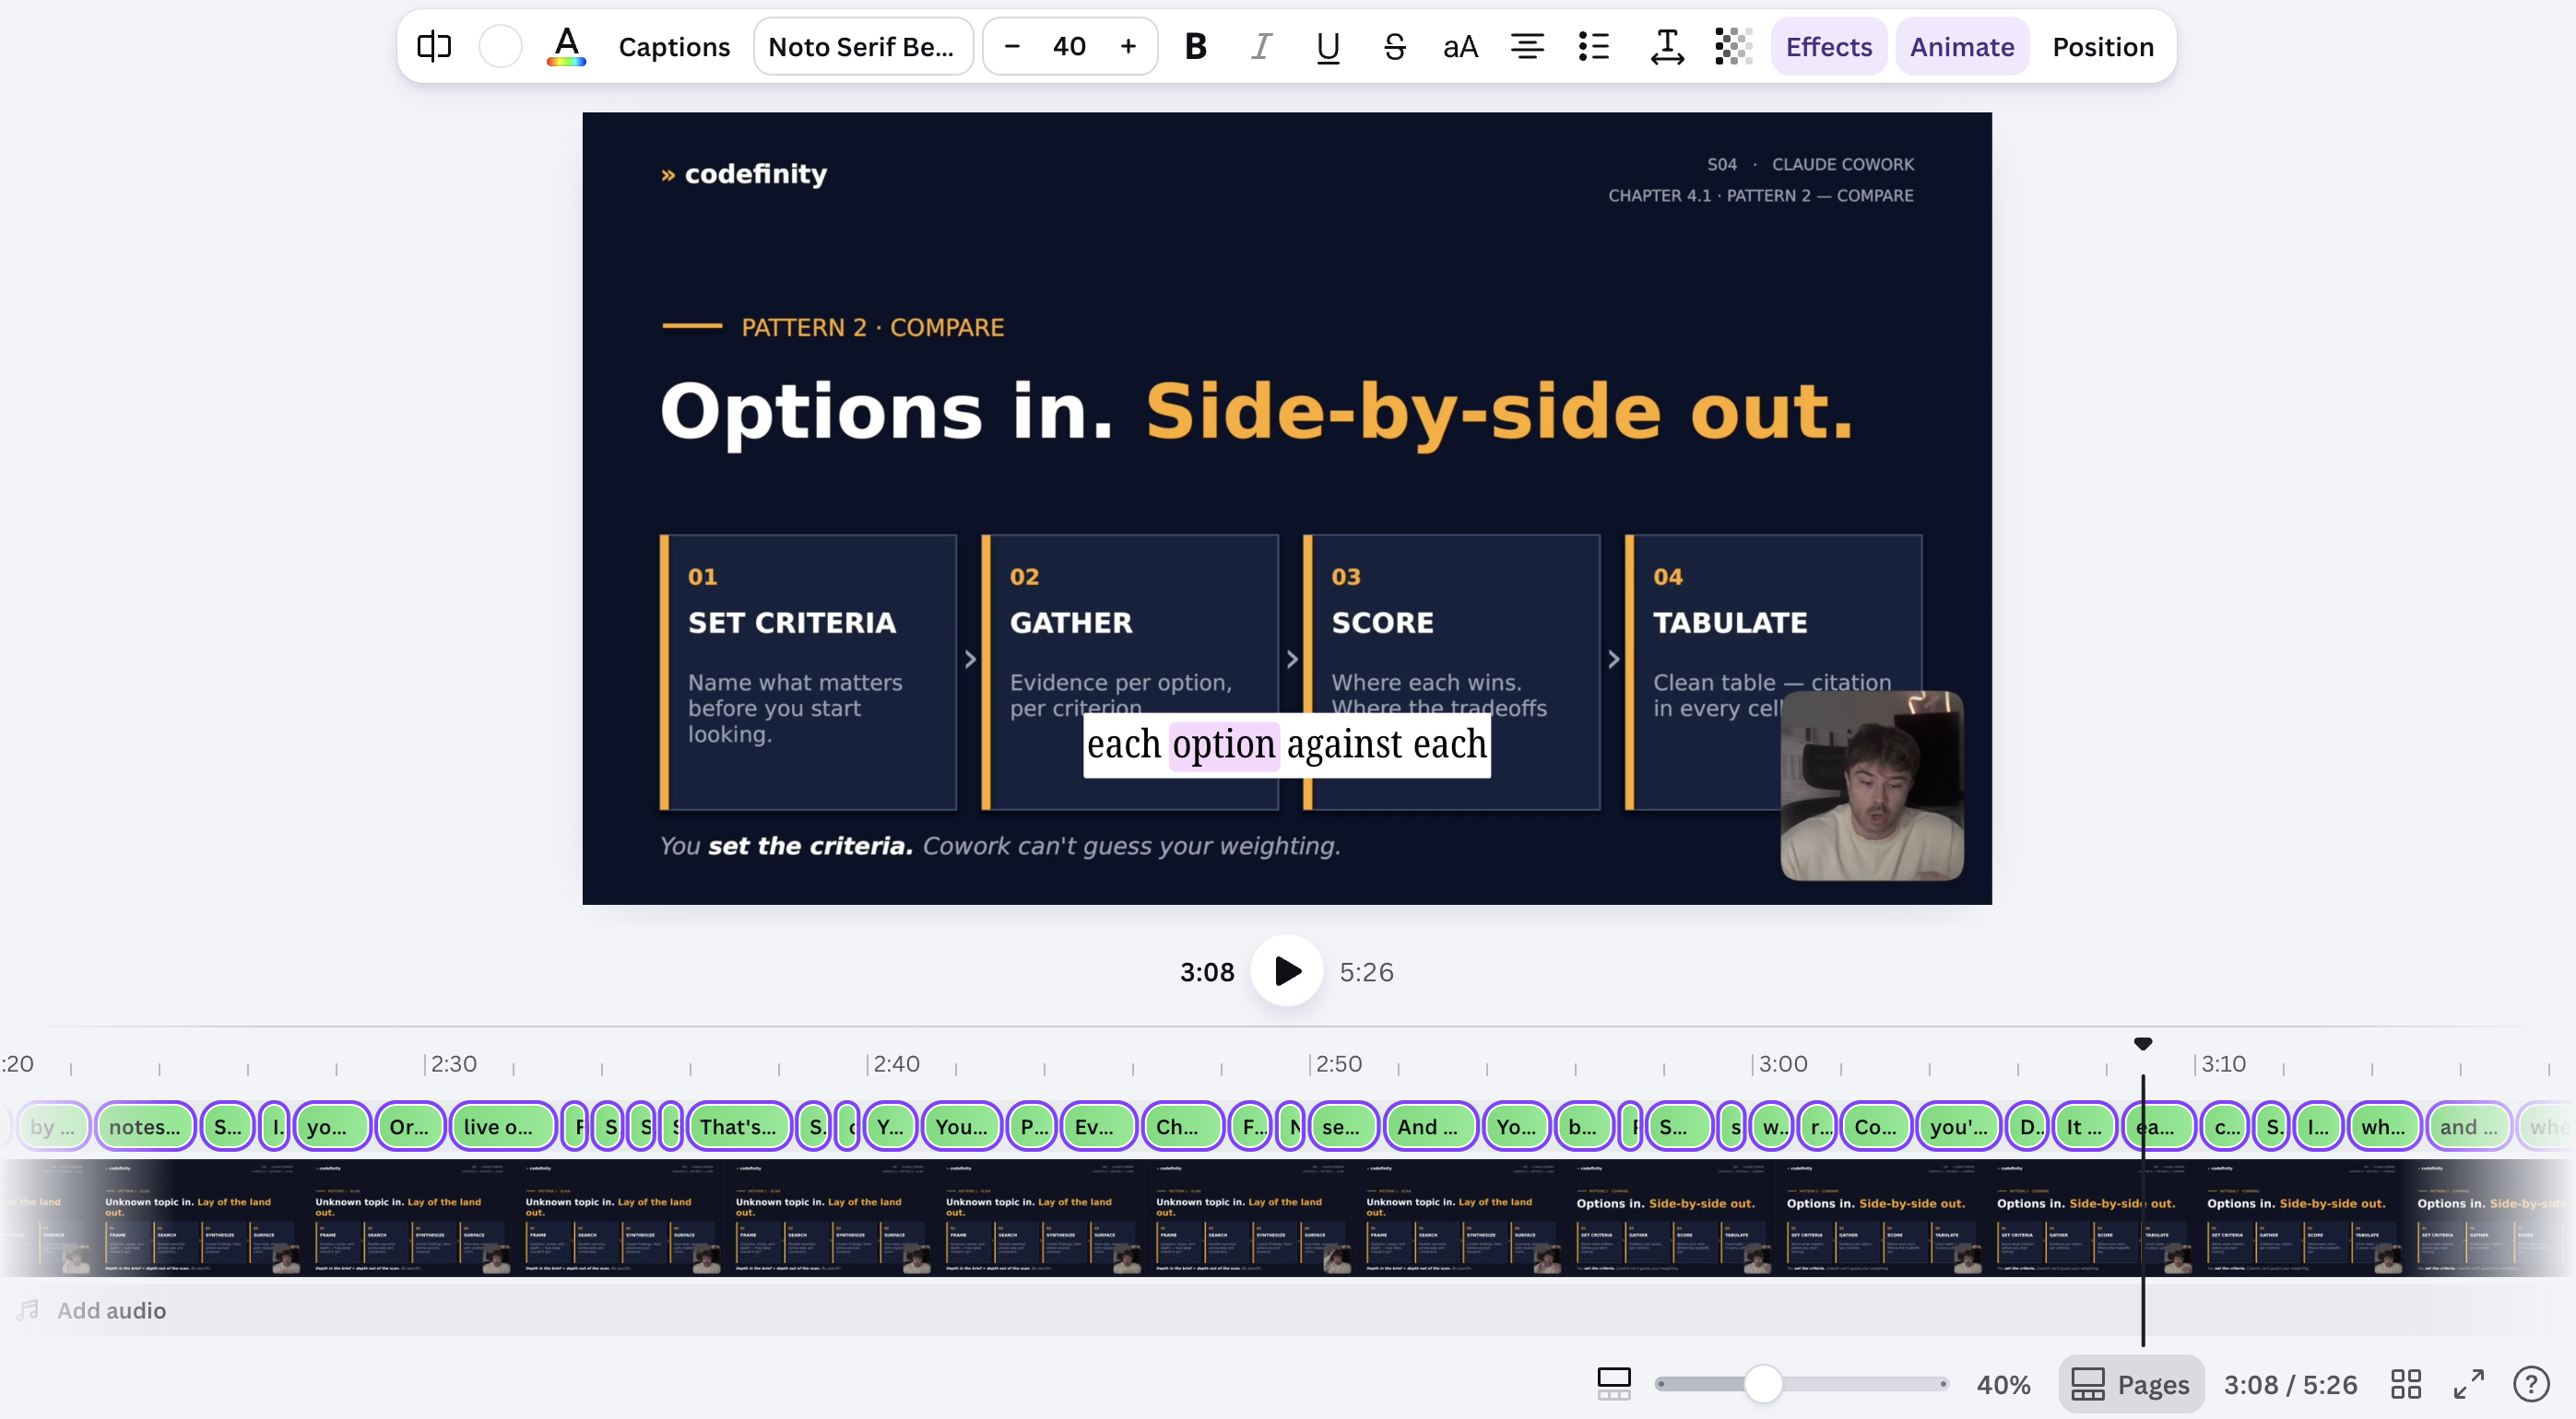
Task: Change text case with aA icon
Action: [1460, 46]
